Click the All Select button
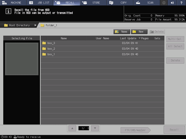186x139 pixels. pyautogui.click(x=175, y=46)
